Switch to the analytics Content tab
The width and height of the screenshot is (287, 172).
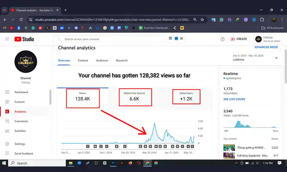[83, 60]
